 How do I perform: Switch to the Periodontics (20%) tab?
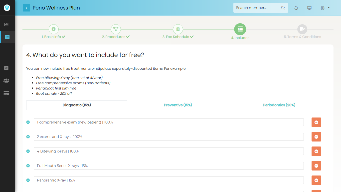279,105
